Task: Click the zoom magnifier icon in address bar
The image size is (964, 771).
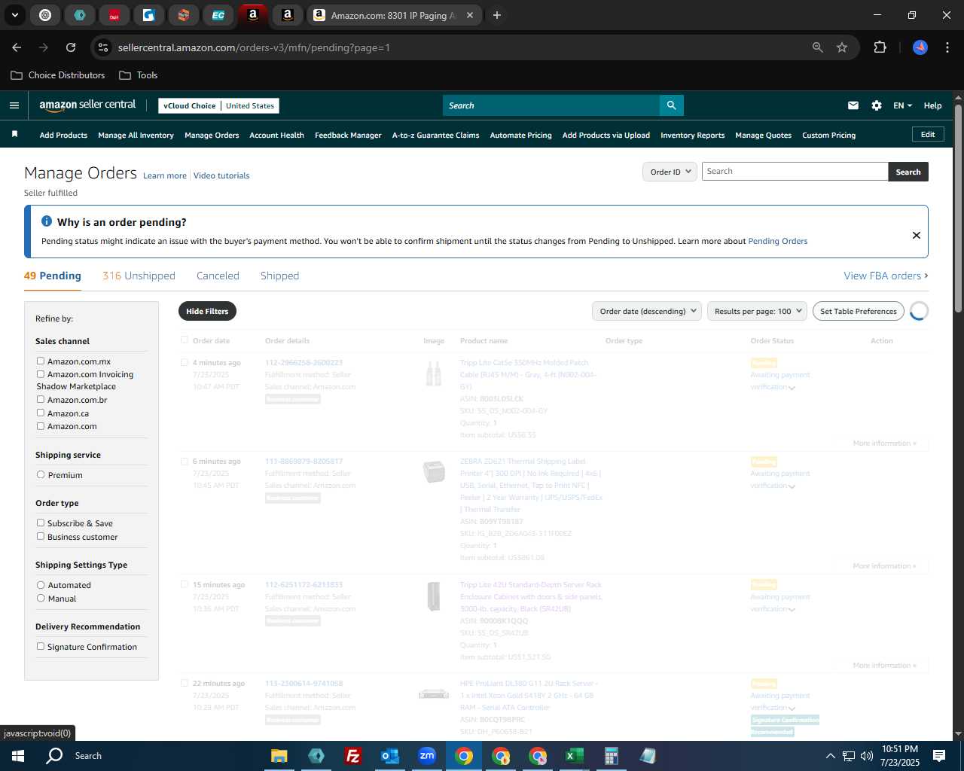Action: 817,47
